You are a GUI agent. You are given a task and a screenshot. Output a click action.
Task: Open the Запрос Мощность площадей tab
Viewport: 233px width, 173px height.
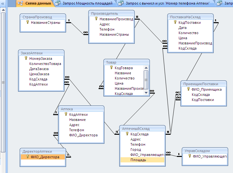[87, 3]
